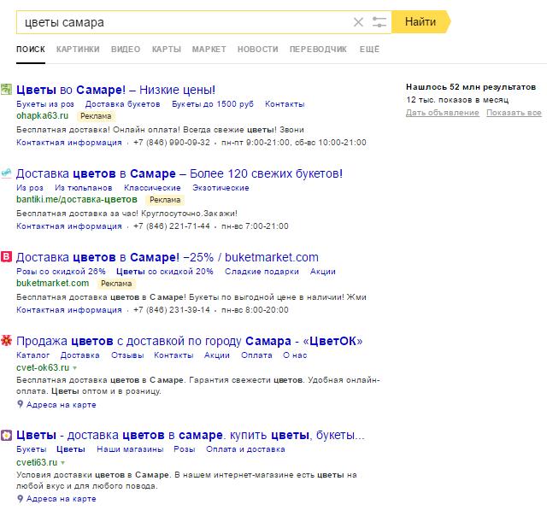This screenshot has width=547, height=516.
Task: Open the Переводчик tab
Action: coord(318,50)
